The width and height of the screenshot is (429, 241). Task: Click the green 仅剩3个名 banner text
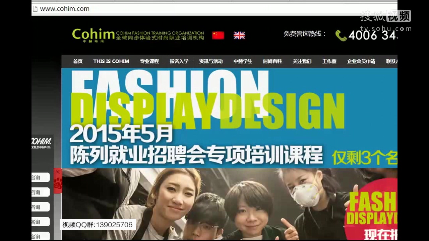tap(365, 157)
